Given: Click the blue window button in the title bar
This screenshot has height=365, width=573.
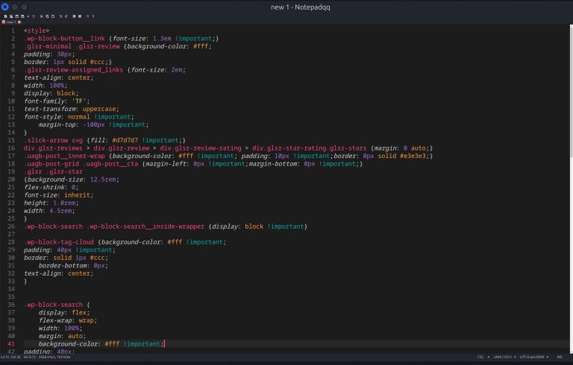Looking at the screenshot, I should coord(4,7).
